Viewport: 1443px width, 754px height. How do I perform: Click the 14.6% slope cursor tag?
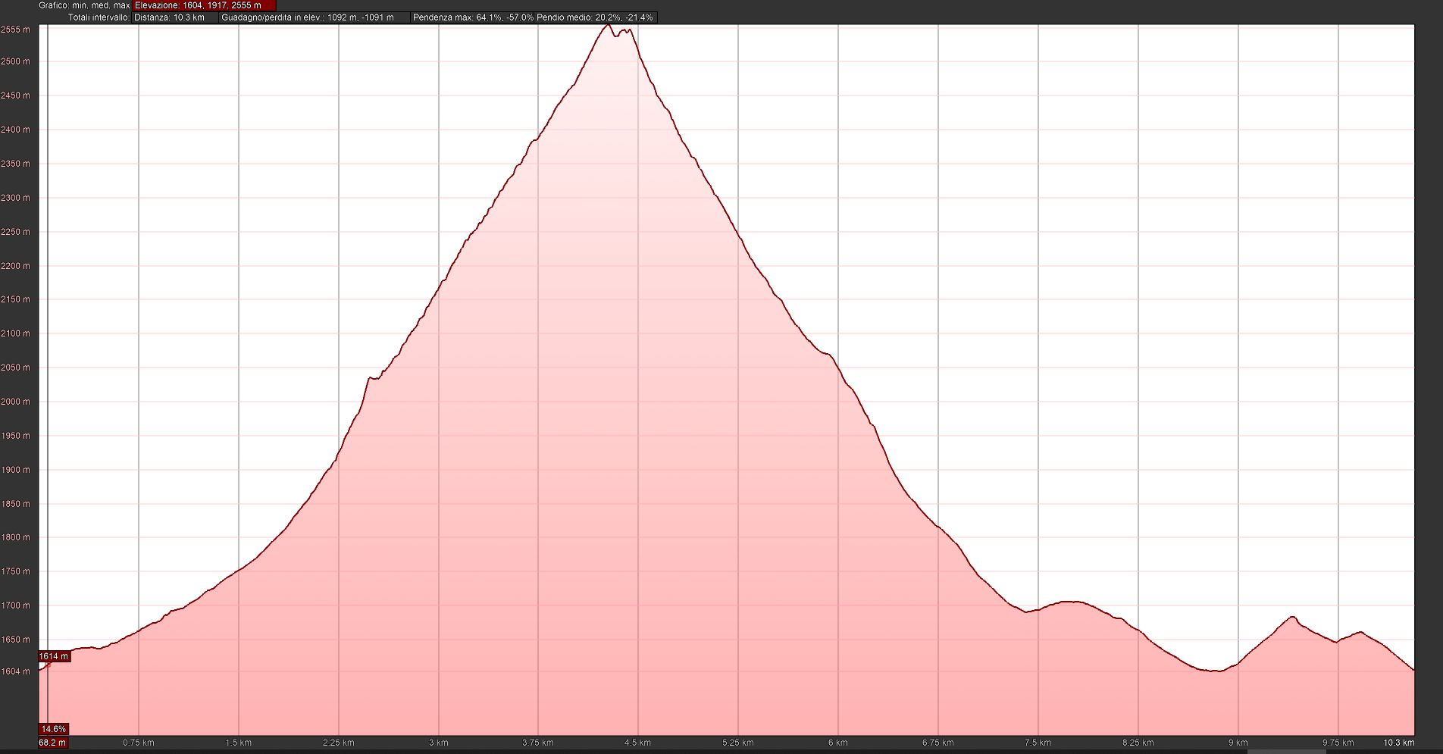(53, 729)
